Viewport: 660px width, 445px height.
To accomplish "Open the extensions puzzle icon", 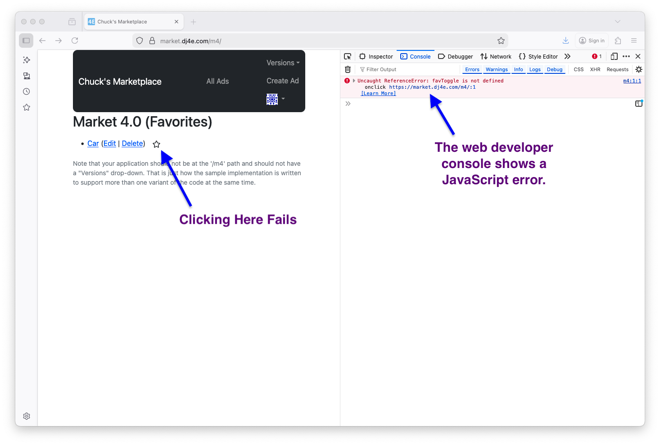I will pyautogui.click(x=618, y=41).
